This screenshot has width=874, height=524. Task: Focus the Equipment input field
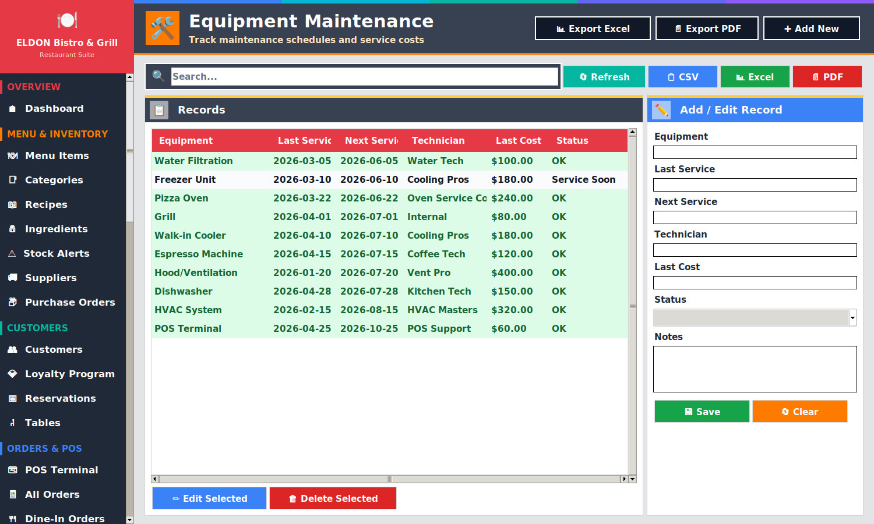coord(755,153)
